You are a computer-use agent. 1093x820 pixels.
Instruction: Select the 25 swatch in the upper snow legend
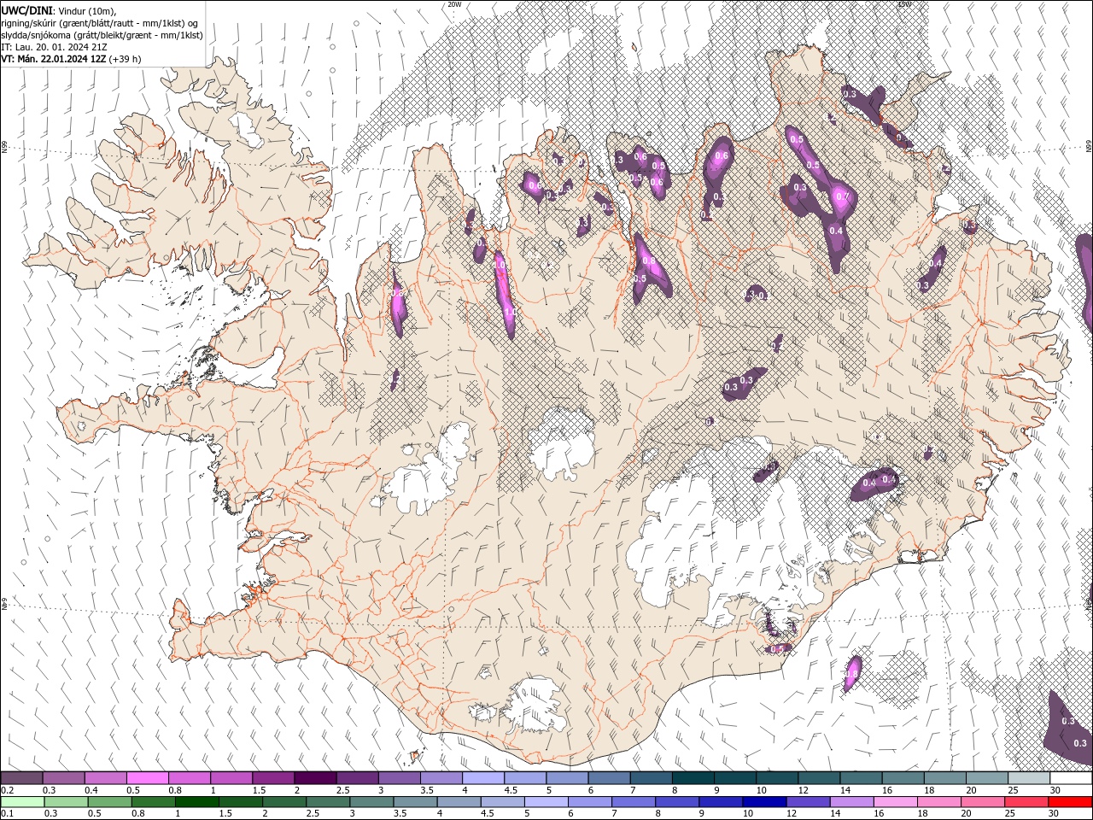point(1028,778)
